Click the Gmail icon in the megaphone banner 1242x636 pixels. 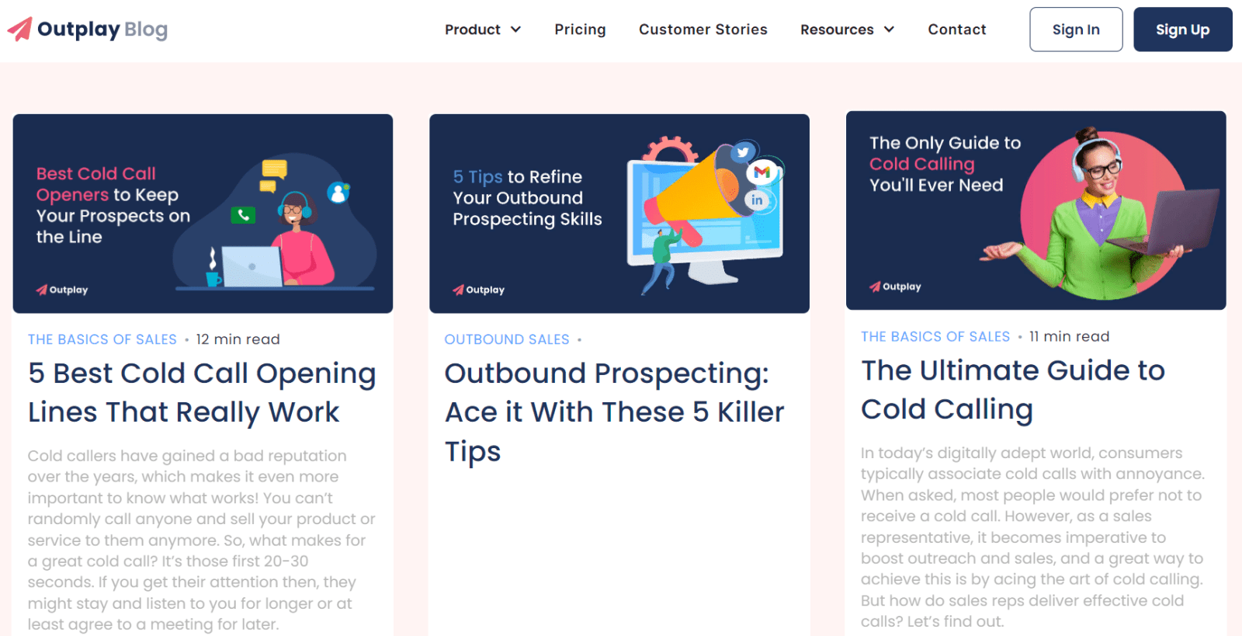[762, 172]
